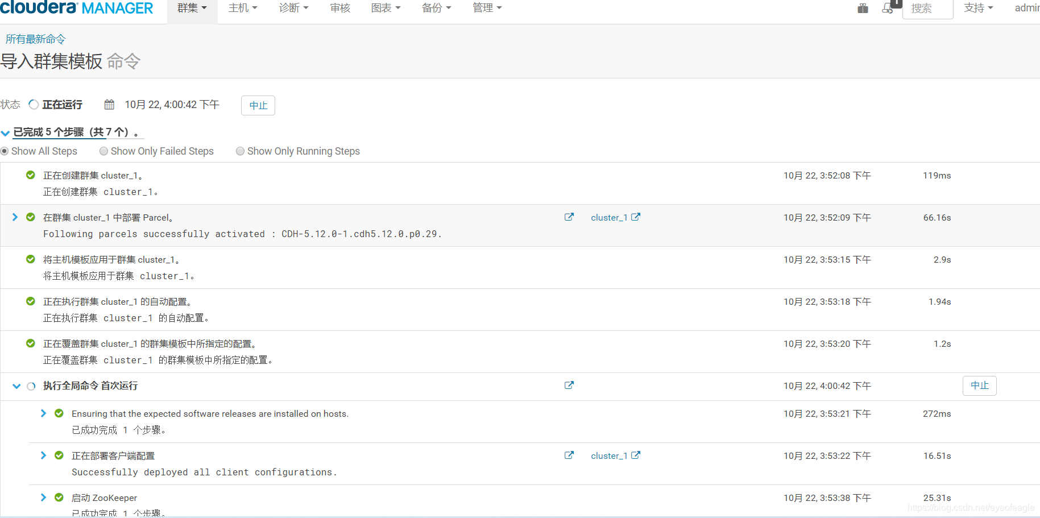Open Parcel deploy step details in new window
The height and width of the screenshot is (518, 1040).
pos(569,217)
